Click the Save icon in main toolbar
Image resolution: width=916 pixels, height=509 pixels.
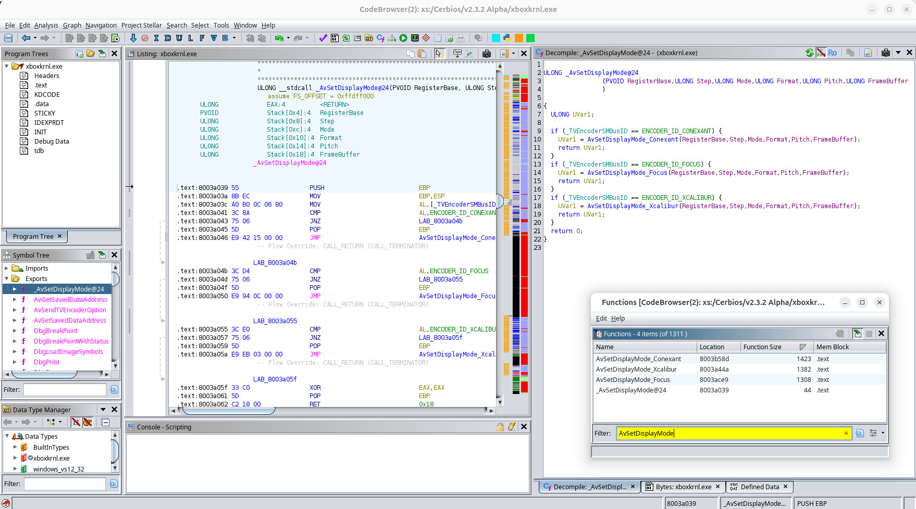[x=8, y=38]
